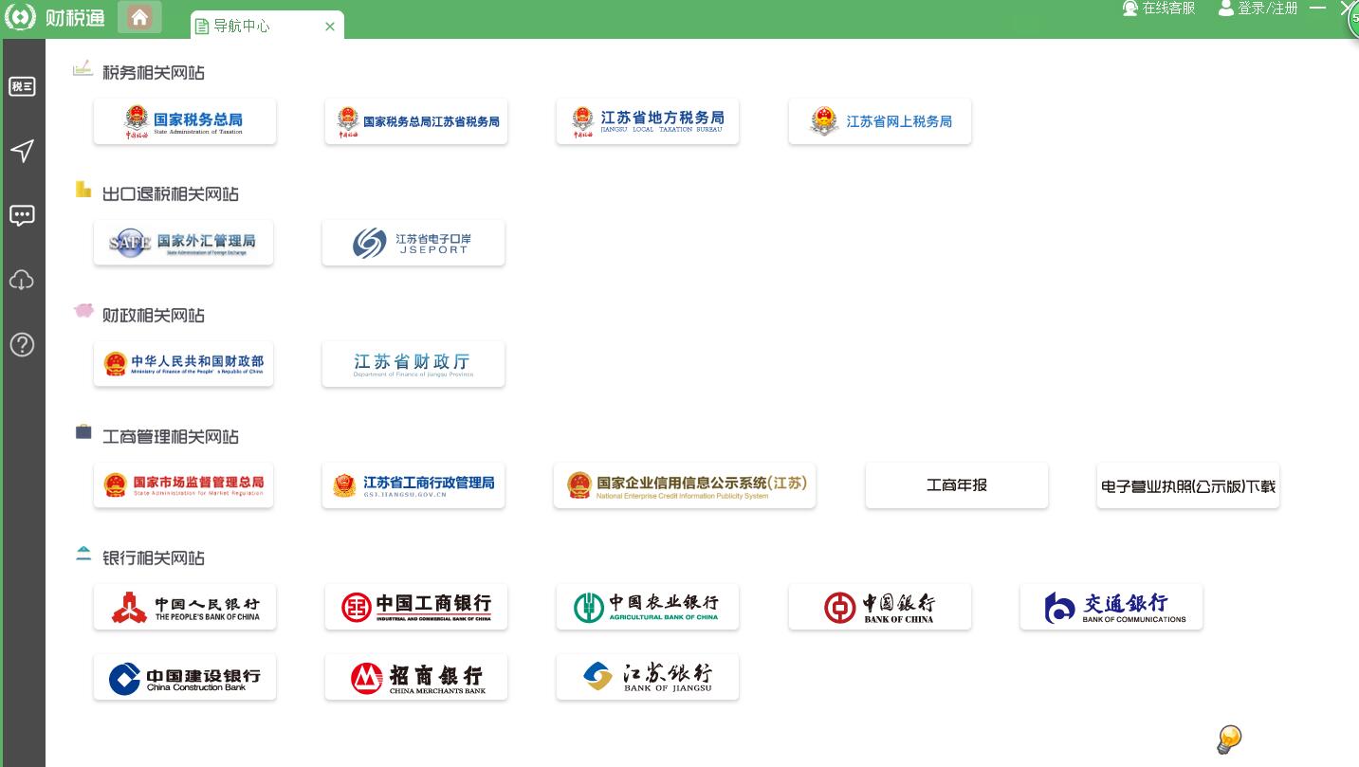This screenshot has height=767, width=1359.
Task: Open the message chat sidebar icon
Action: [22, 216]
